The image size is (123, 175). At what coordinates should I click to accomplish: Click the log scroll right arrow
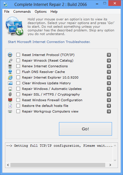(x=110, y=165)
